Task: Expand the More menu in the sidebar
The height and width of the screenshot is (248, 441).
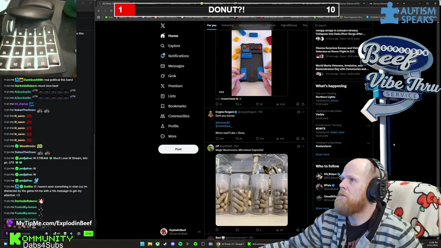Action: point(168,136)
